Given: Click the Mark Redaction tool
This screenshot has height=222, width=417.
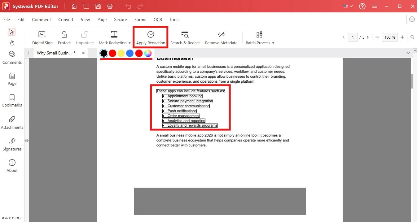Looking at the screenshot, I should (113, 38).
